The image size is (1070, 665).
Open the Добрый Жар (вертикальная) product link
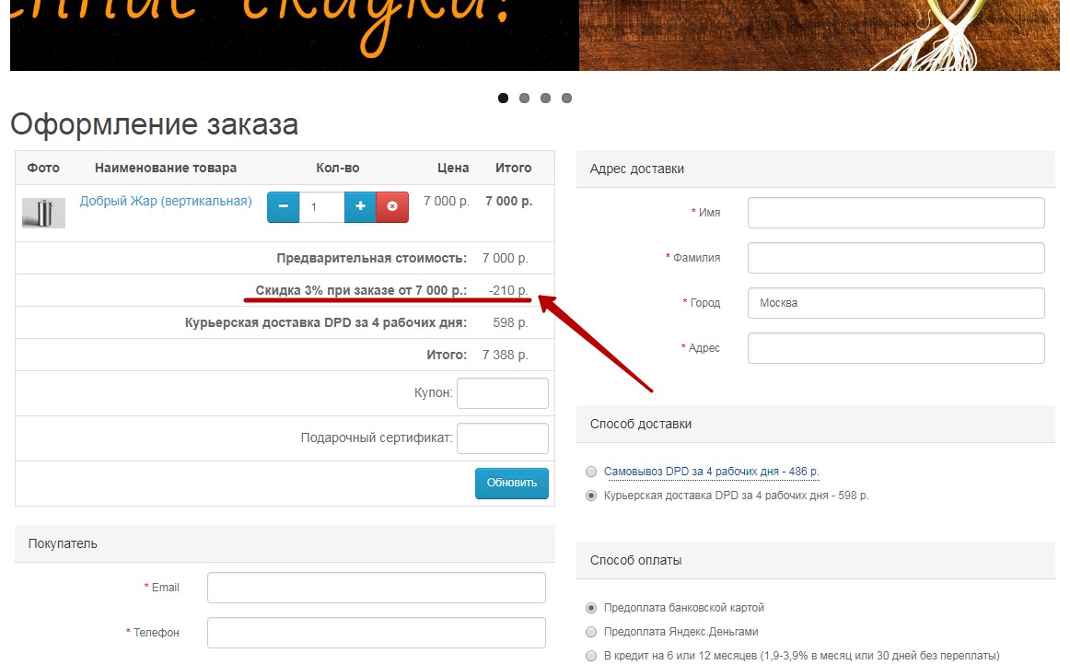tap(166, 201)
